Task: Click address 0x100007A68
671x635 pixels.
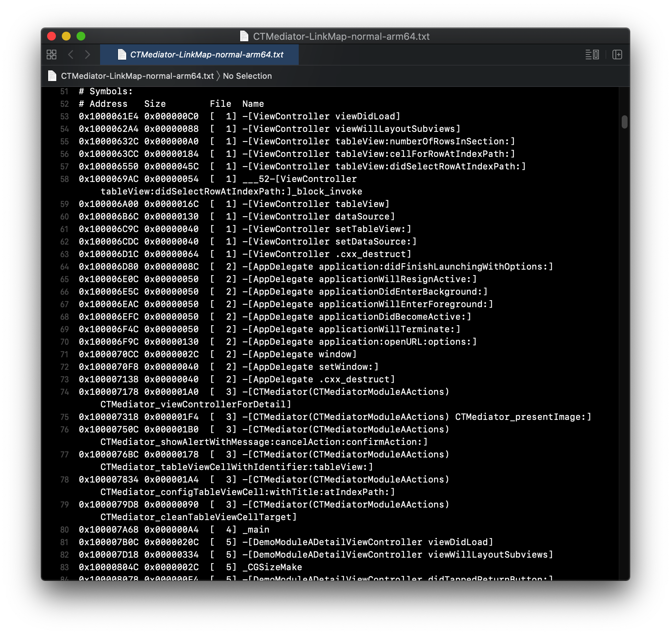Action: [x=109, y=530]
